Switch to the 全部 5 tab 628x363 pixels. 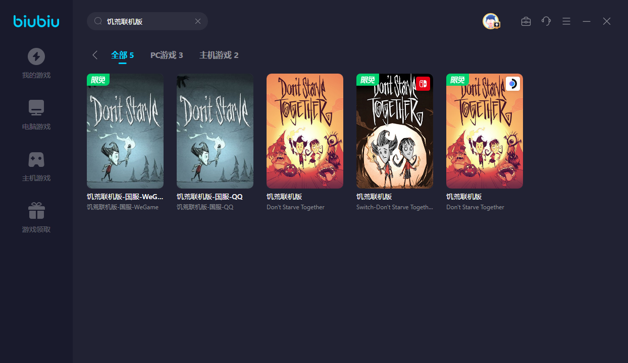click(122, 55)
